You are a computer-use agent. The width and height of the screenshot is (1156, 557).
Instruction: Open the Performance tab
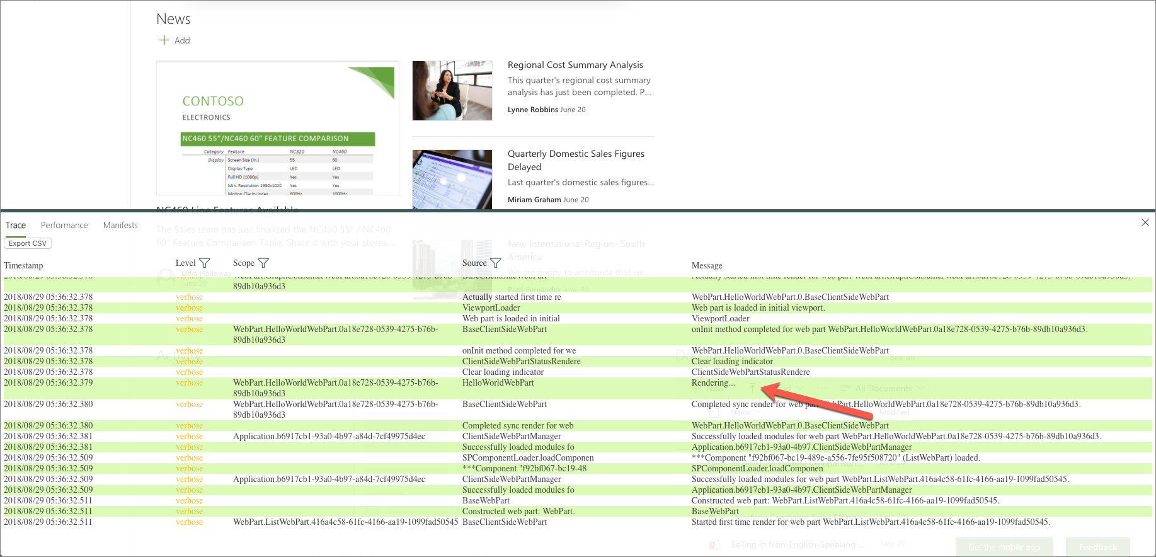coord(64,225)
